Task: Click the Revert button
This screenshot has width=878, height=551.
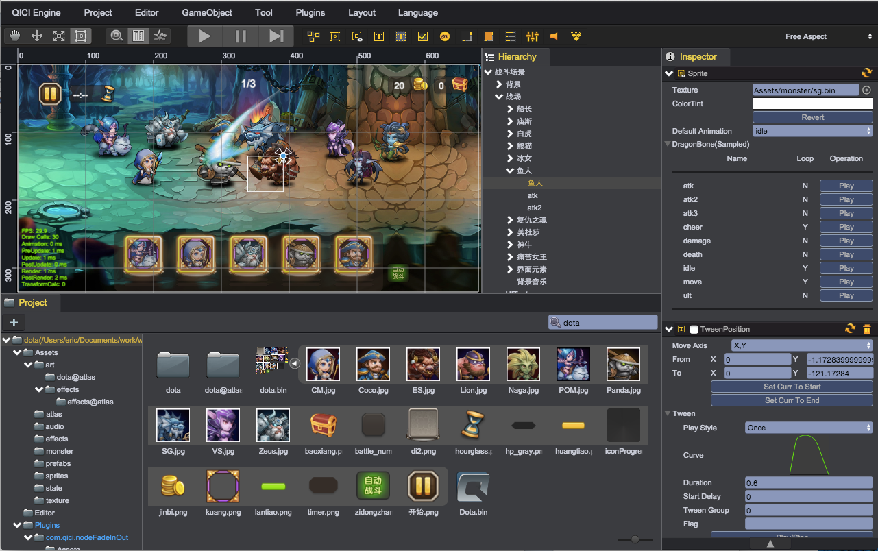Action: (813, 117)
